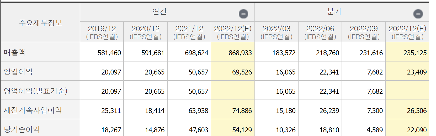Select the 15,180 quarterly pretax value
This screenshot has height=136, width=436.
(x=286, y=111)
